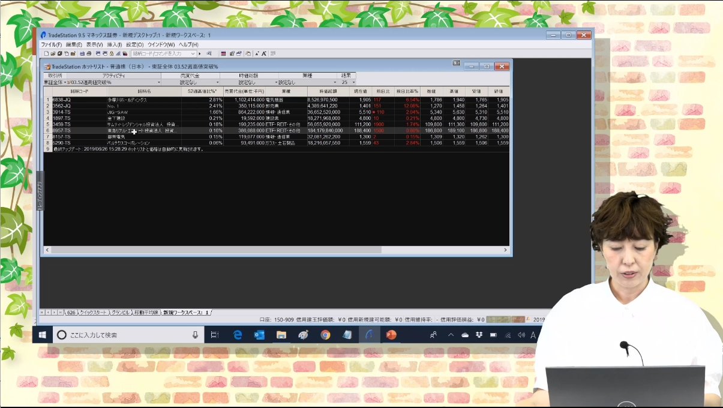Open the Windows Start menu
The width and height of the screenshot is (723, 408).
point(43,335)
